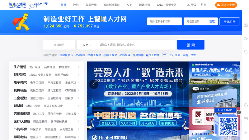Click hot keyword 注塑技术员
Screen dimensions: 249x140
(66, 55)
